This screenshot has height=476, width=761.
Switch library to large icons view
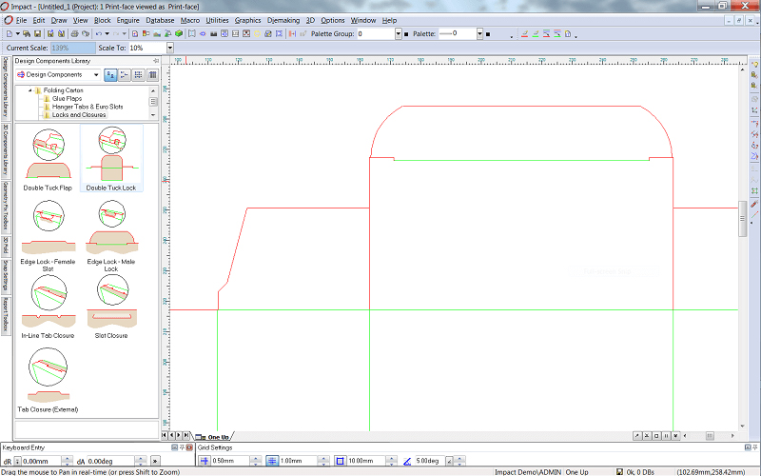pos(111,74)
